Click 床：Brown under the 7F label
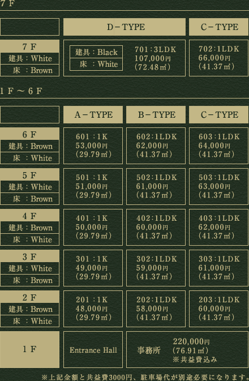Image resolution: width=249 pixels, height=381 pixels. point(29,70)
